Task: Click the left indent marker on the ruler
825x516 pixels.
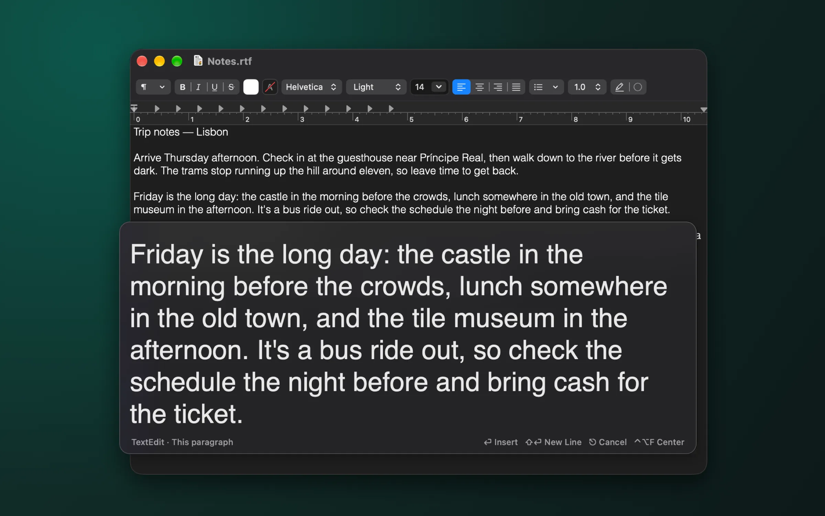Action: pyautogui.click(x=134, y=108)
